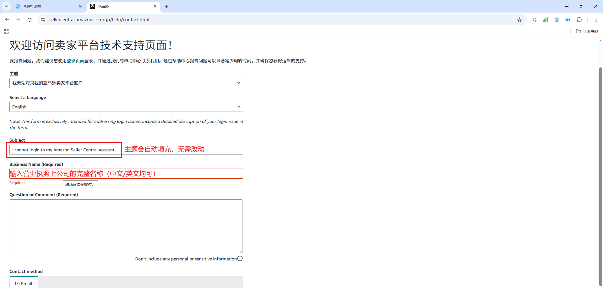603x288 pixels.
Task: Go forward to the next page
Action: coord(18,20)
